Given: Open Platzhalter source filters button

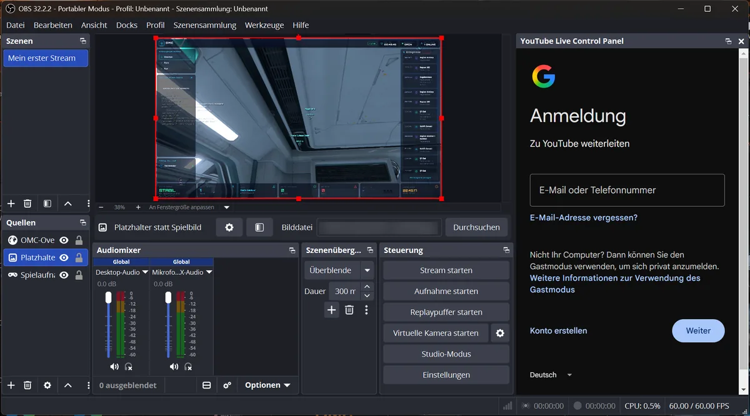Looking at the screenshot, I should [x=259, y=227].
